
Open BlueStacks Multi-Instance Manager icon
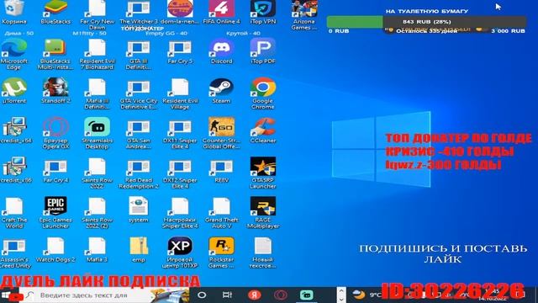pyautogui.click(x=55, y=54)
